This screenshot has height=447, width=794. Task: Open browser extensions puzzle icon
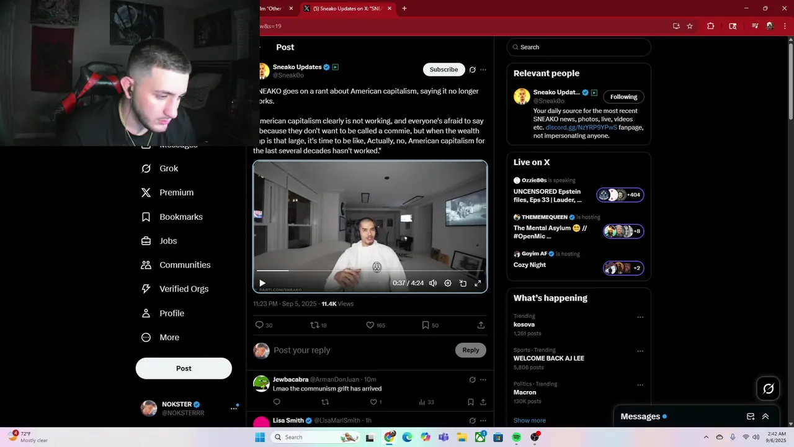711,26
